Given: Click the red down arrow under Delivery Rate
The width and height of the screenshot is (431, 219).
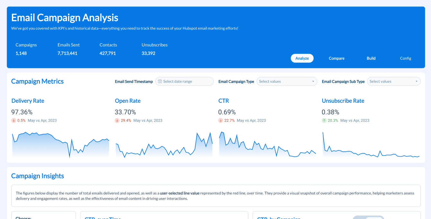Looking at the screenshot, I should [x=14, y=120].
